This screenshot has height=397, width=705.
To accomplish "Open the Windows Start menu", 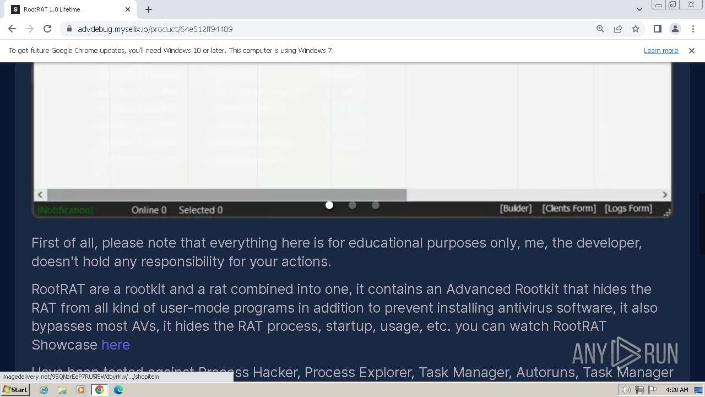I will click(15, 390).
